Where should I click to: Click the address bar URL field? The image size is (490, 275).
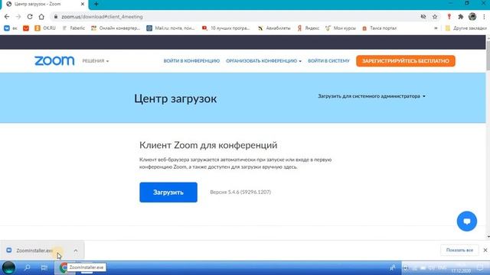tap(234, 17)
